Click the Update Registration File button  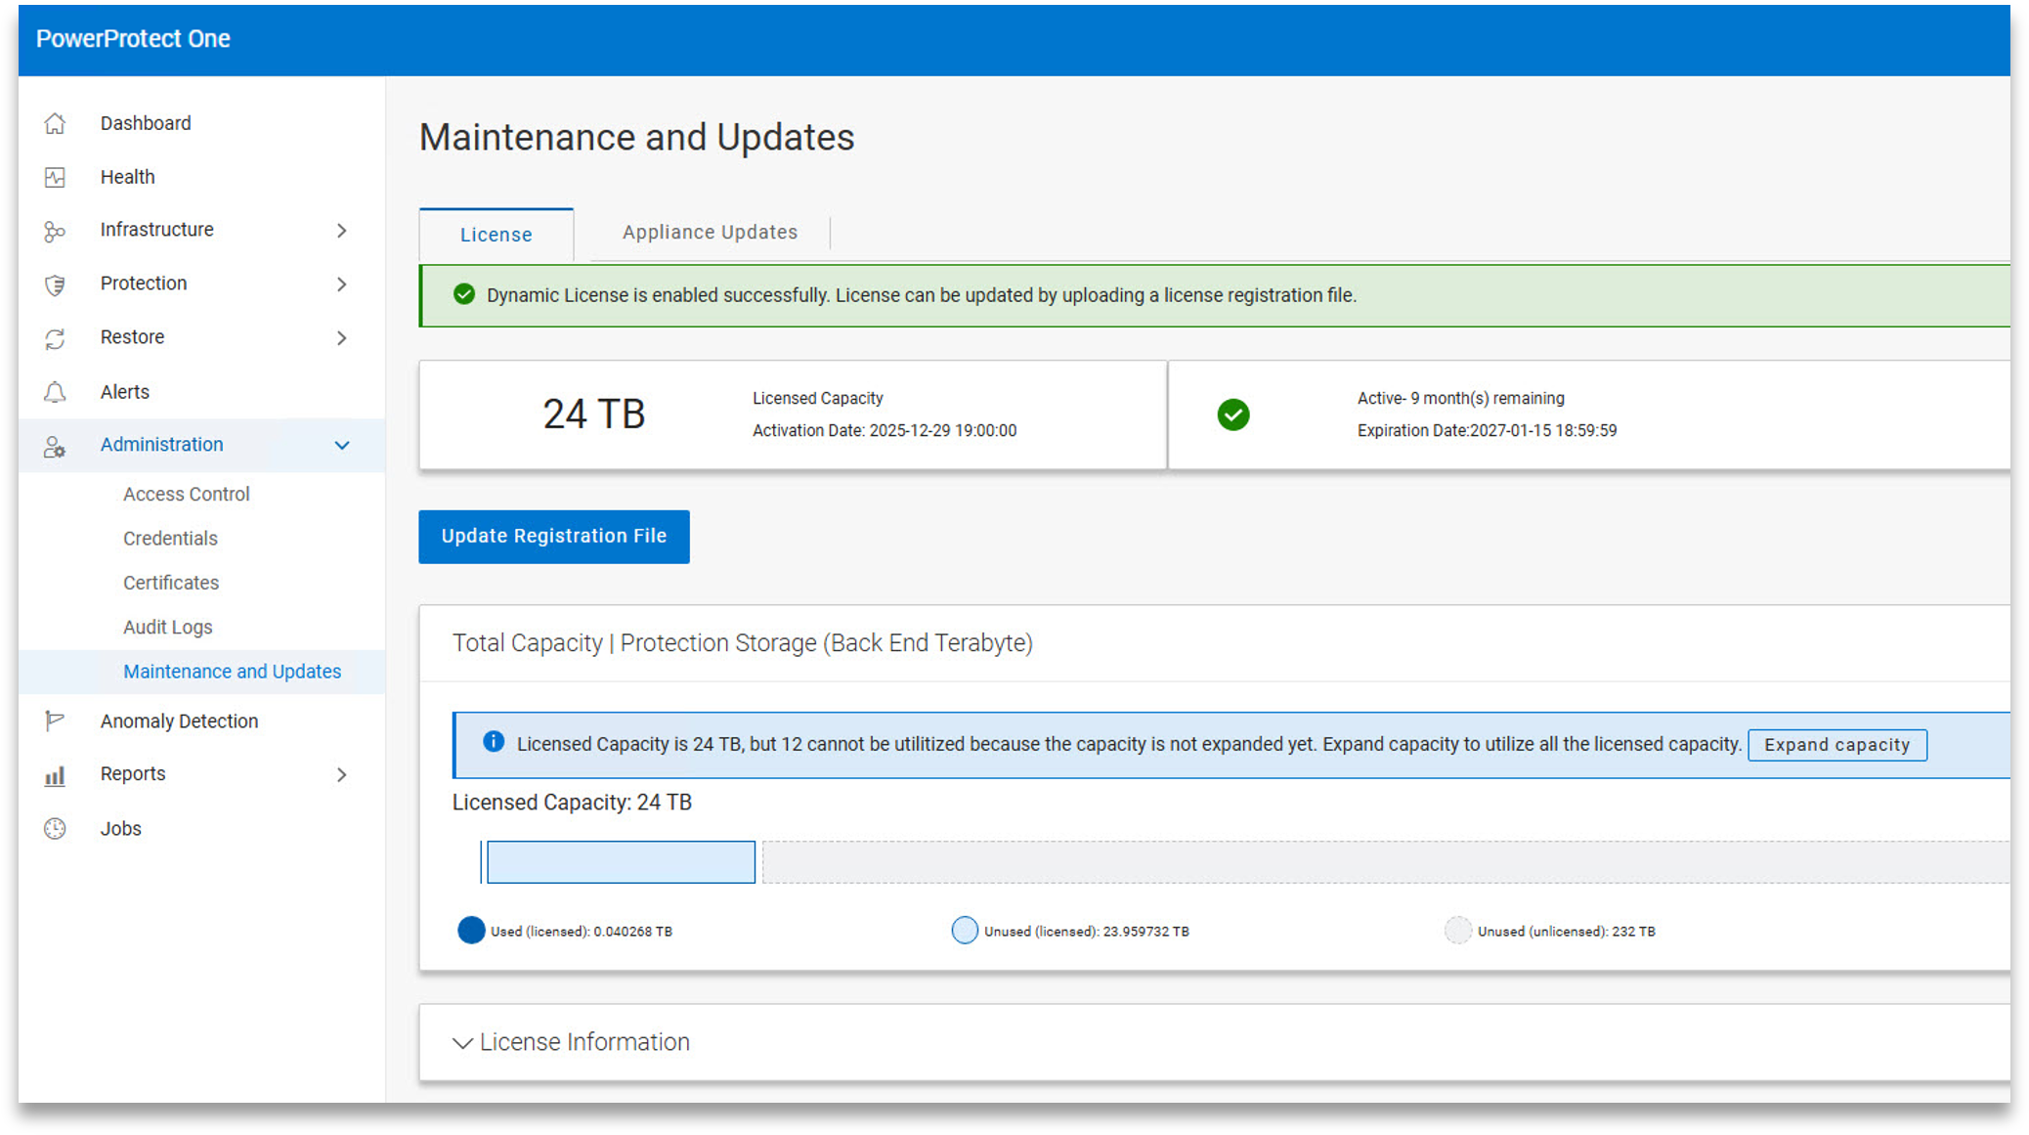554,537
